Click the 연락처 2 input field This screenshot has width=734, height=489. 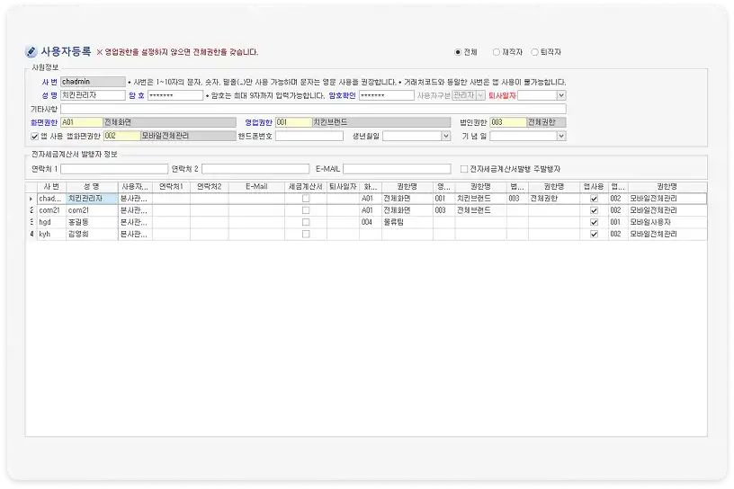click(x=255, y=169)
